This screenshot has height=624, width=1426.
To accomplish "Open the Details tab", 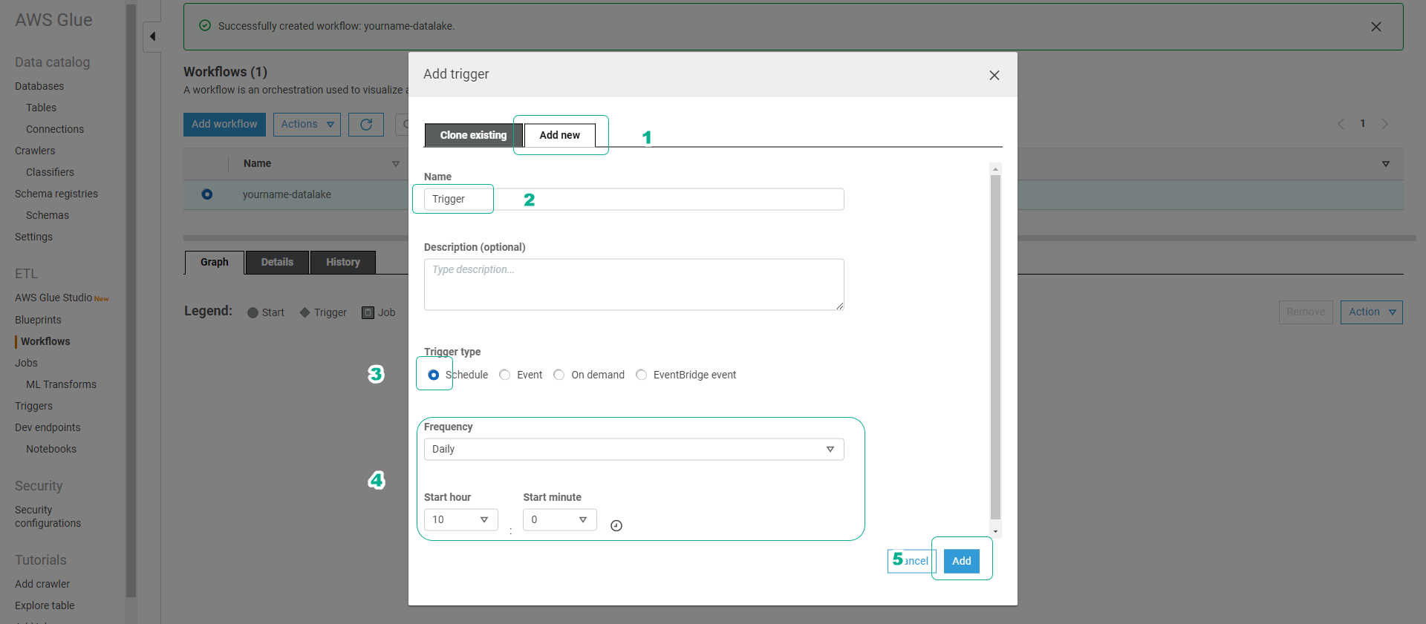I will [x=277, y=263].
